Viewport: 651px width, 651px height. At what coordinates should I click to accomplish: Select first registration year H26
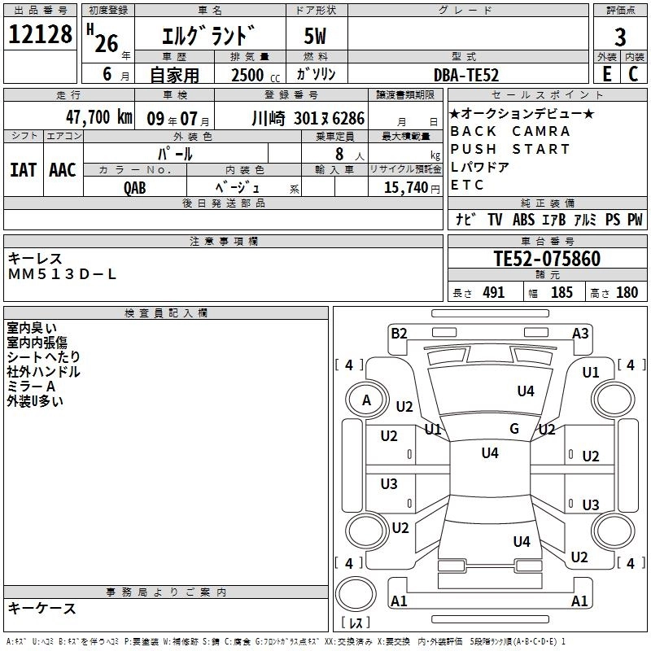103,38
